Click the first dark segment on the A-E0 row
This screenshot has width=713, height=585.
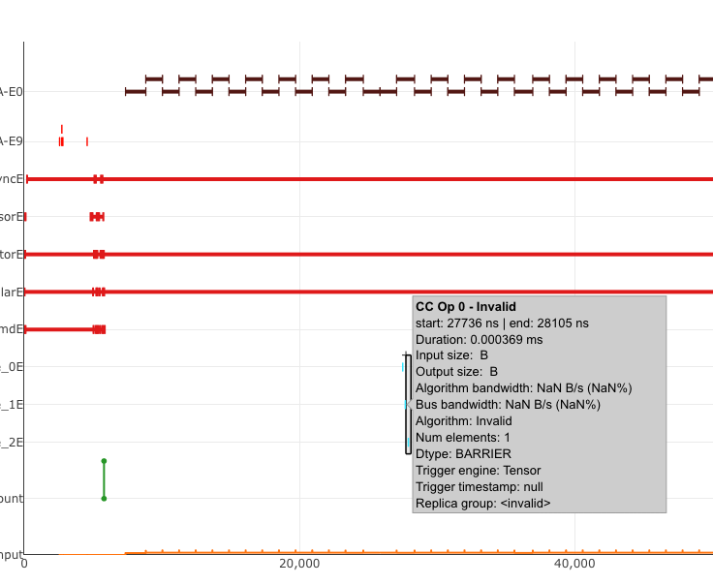click(x=136, y=92)
